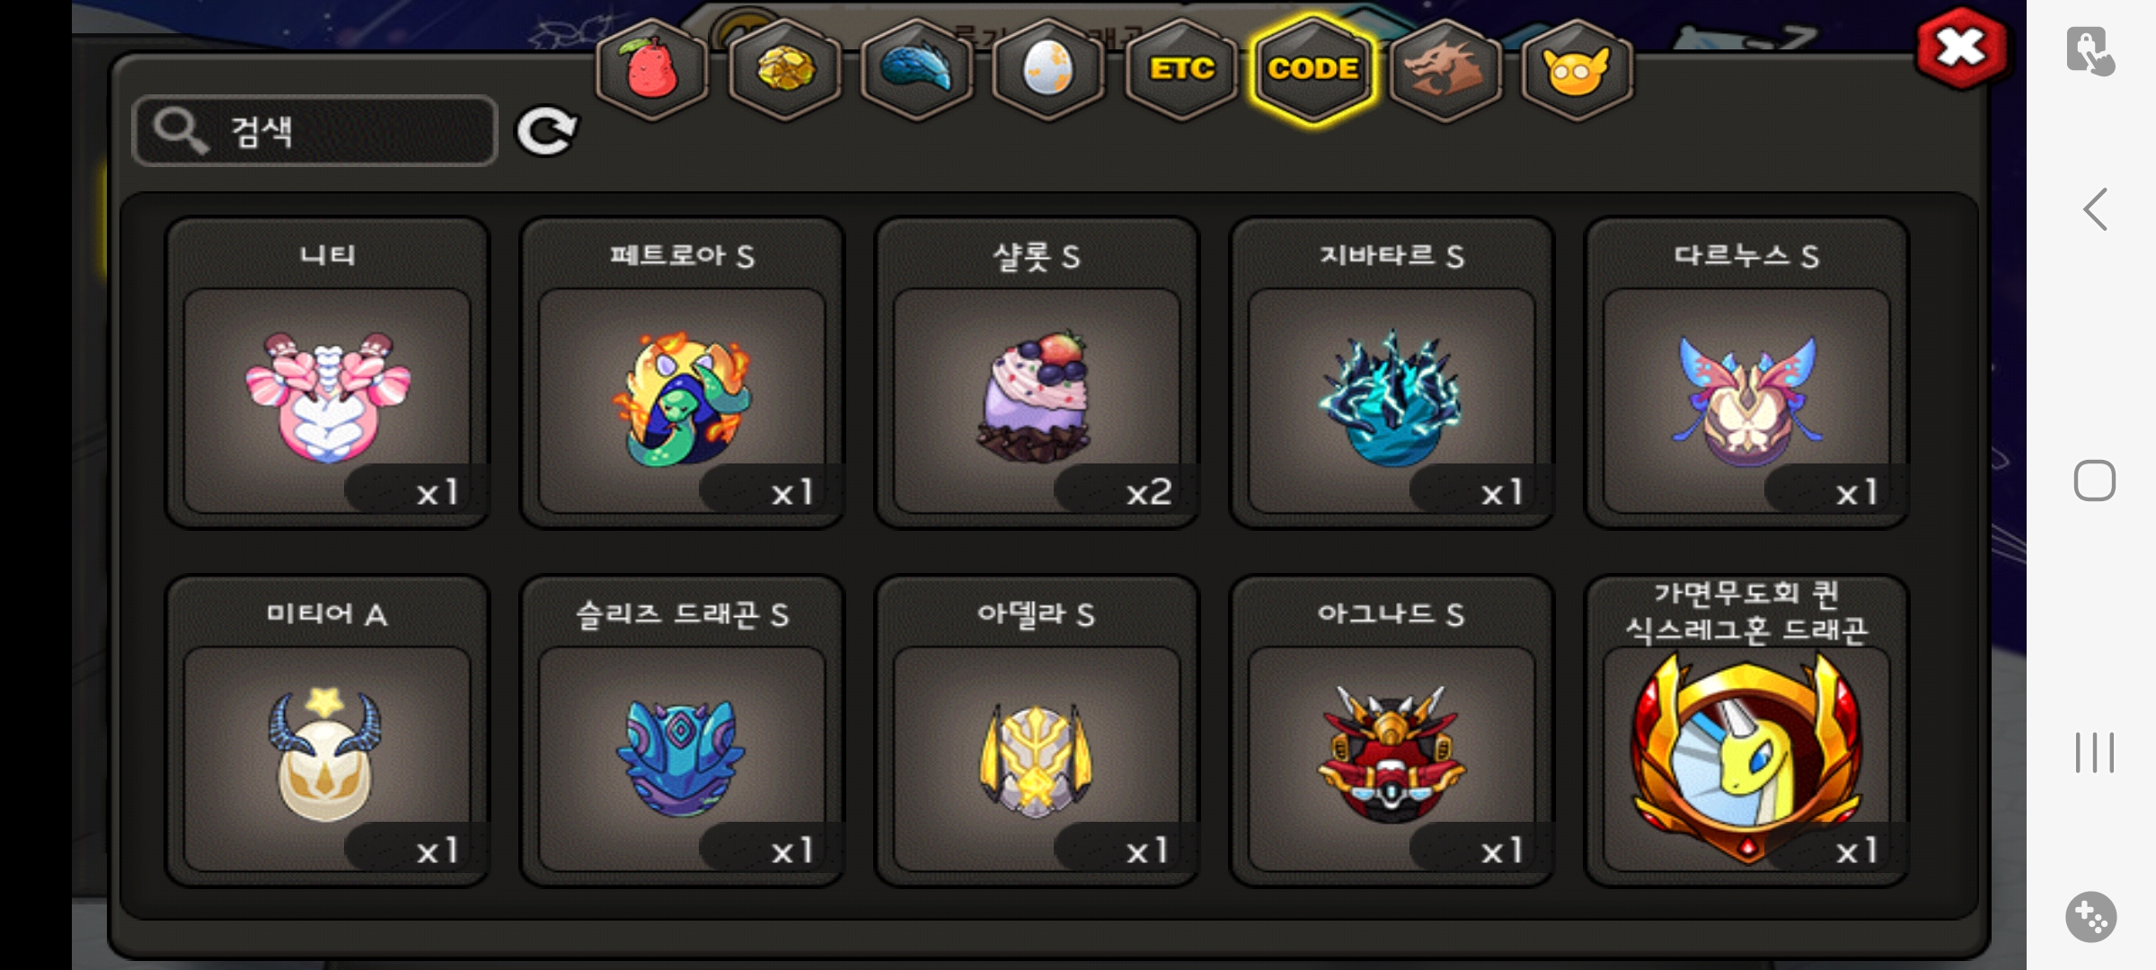Open the gamepad tool icon in sidebar

(2090, 917)
